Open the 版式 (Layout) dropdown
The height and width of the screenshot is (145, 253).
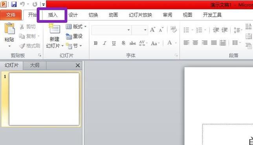pos(76,26)
